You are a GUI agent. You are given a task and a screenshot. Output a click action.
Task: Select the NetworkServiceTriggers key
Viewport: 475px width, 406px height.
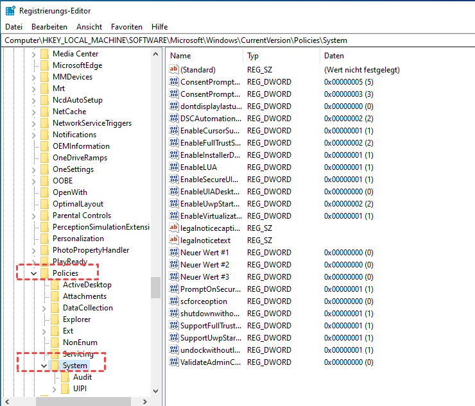point(92,123)
